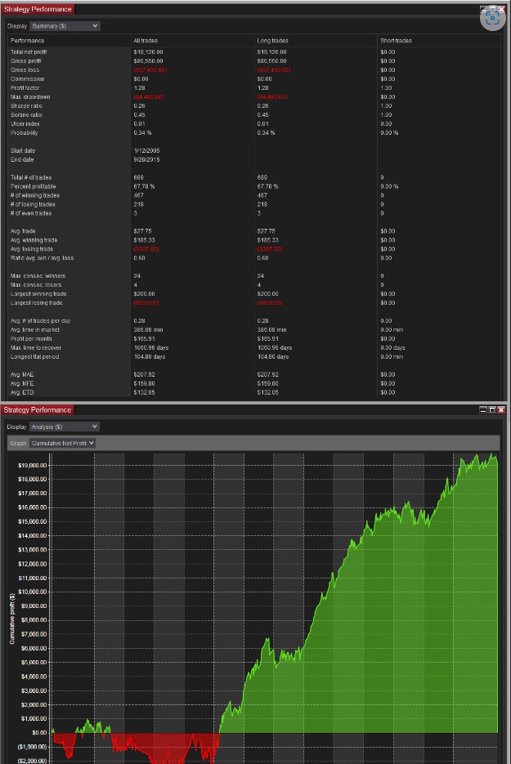Click the screen capture lens icon

493,19
